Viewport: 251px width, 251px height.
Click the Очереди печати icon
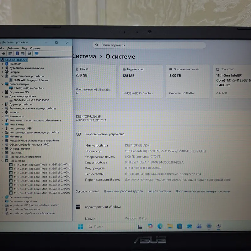pyautogui.click(x=7, y=148)
